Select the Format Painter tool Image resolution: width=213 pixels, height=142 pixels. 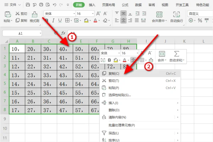tap(34, 17)
